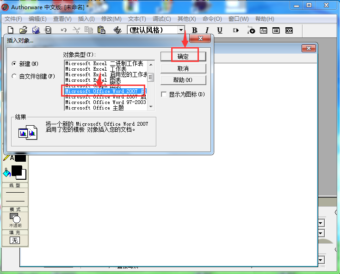Toggle Underline formatting

pos(220,30)
